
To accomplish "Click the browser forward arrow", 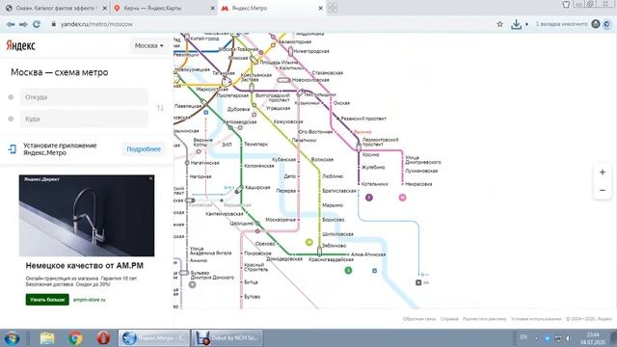I will coord(23,24).
